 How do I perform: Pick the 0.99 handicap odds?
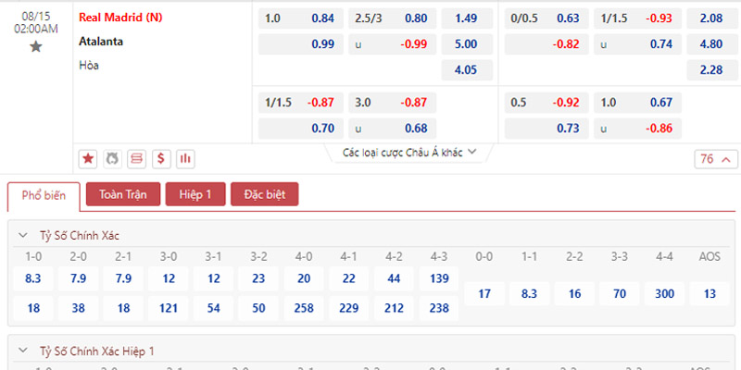point(300,44)
